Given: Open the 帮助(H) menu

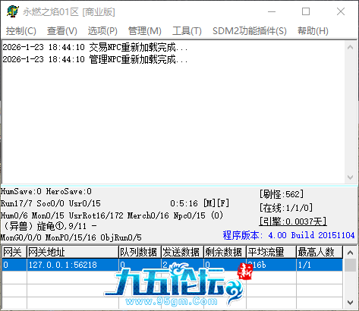Looking at the screenshot, I should coord(313,31).
